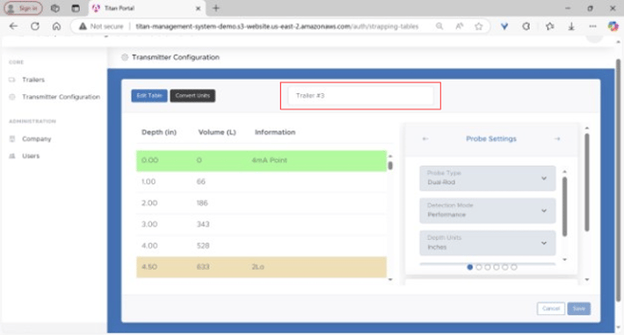Viewport: 624px width, 335px height.
Task: Click the zoom magnifier icon in address bar
Action: [439, 26]
